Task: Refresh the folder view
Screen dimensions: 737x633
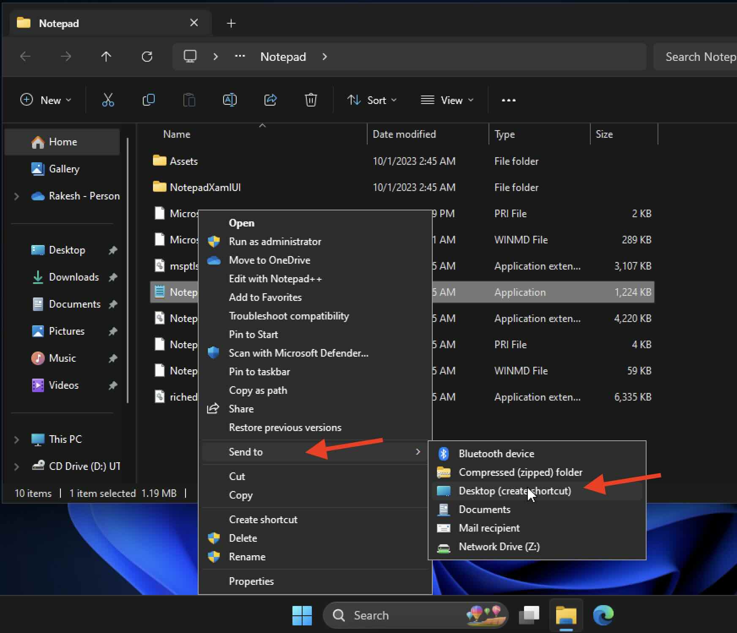Action: [x=147, y=57]
